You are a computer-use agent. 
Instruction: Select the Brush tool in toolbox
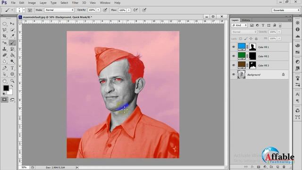(x=12, y=42)
